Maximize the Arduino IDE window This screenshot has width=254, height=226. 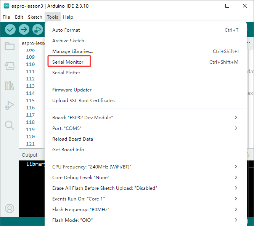pos(227,6)
